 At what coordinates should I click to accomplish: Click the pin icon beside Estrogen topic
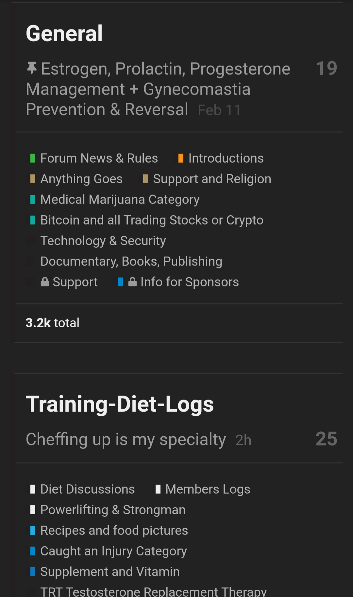point(32,68)
